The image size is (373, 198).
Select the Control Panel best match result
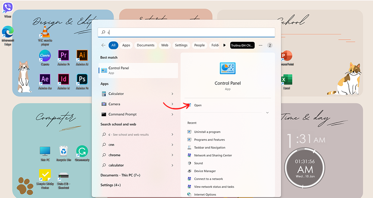pos(138,70)
